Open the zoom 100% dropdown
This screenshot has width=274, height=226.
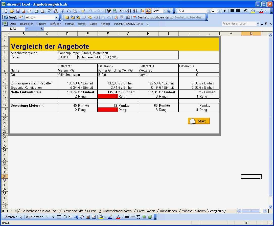click(164, 11)
